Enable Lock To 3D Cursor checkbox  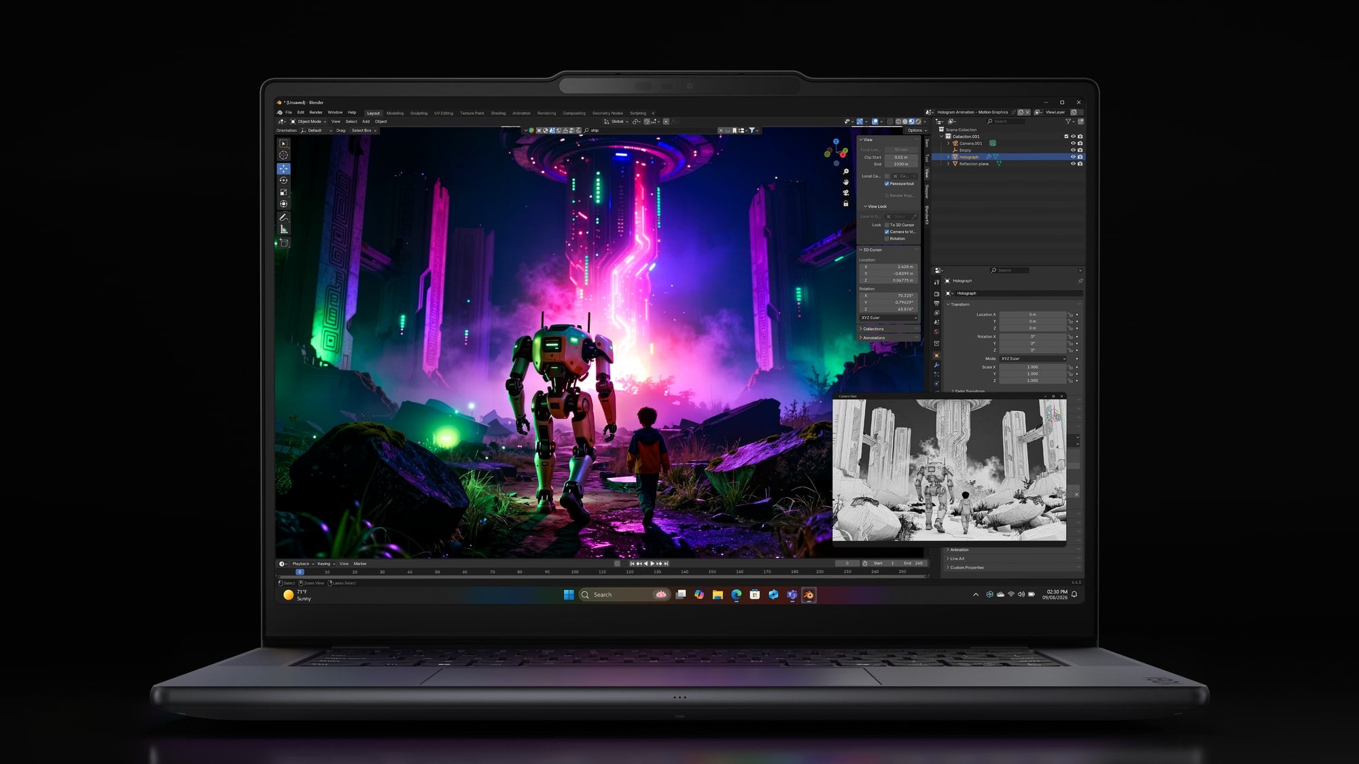887,225
